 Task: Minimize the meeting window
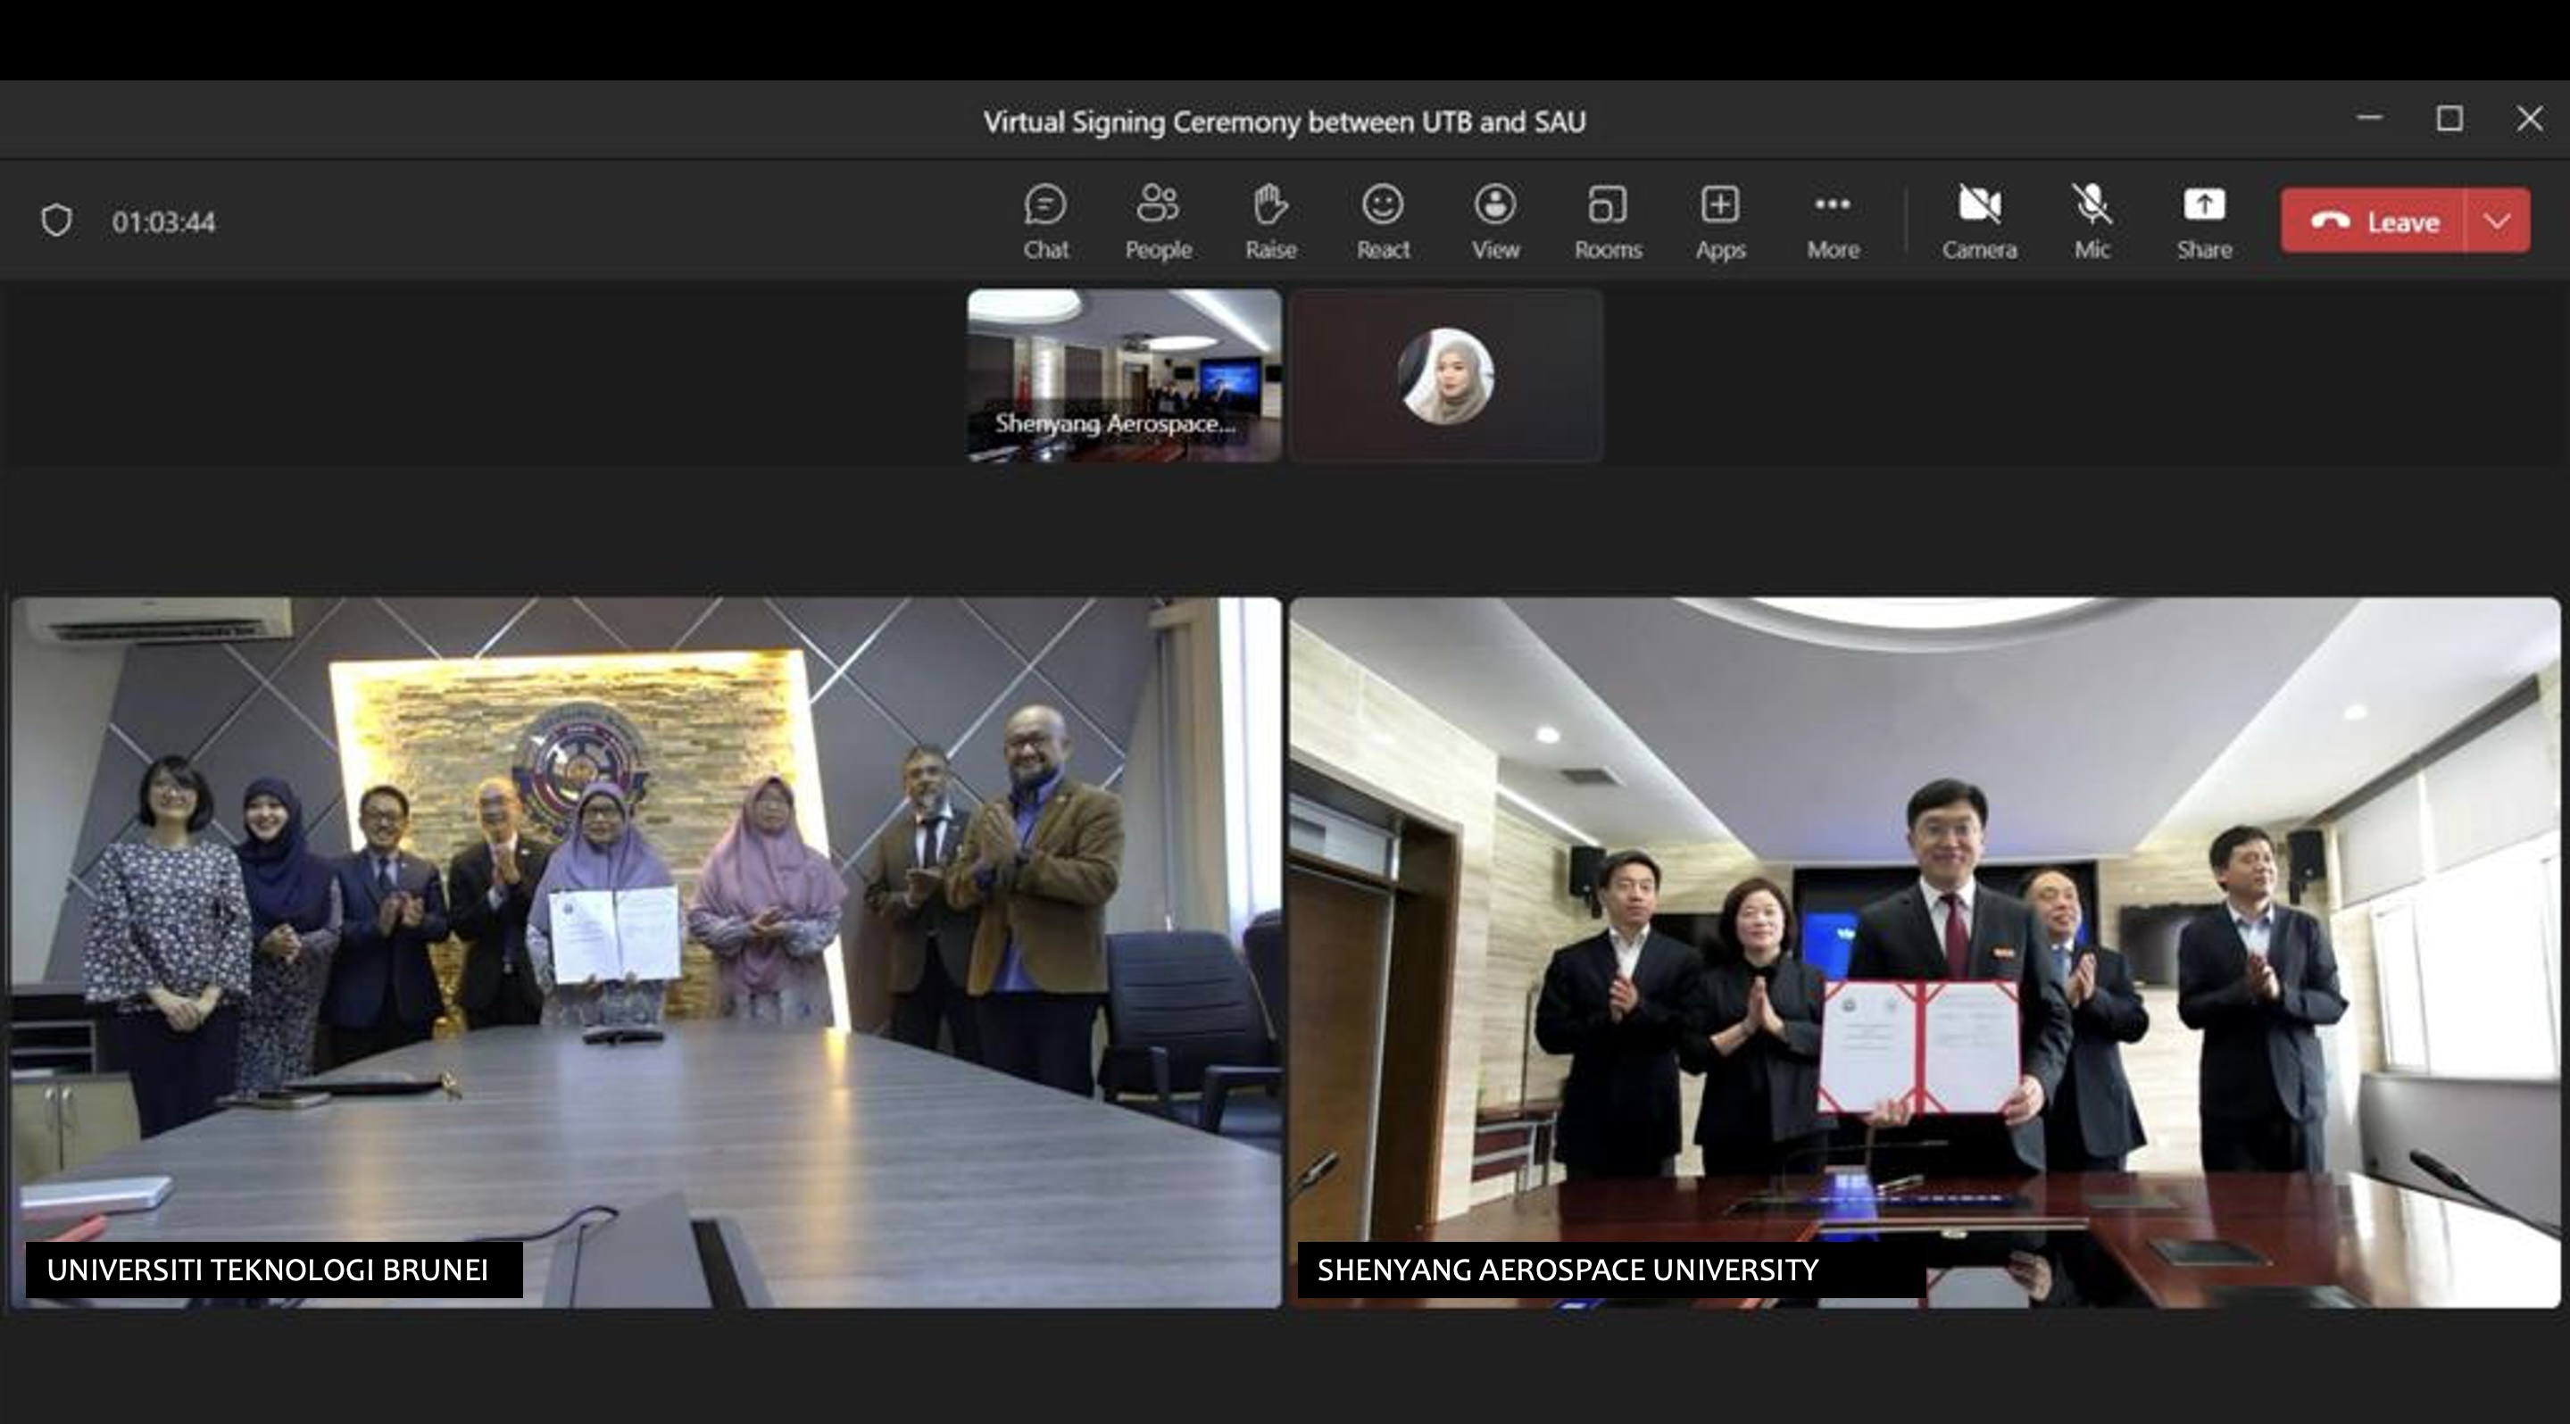(x=2369, y=119)
